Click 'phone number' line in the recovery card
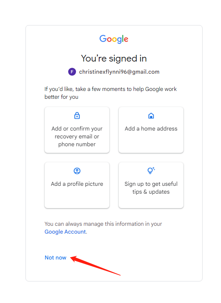The width and height of the screenshot is (221, 303). pyautogui.click(x=77, y=144)
